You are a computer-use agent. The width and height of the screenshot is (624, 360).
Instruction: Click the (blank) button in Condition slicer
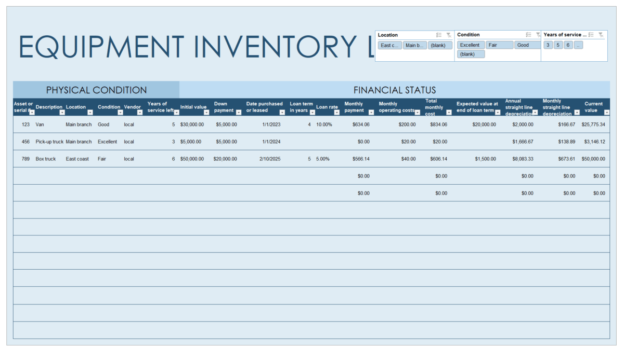point(471,54)
